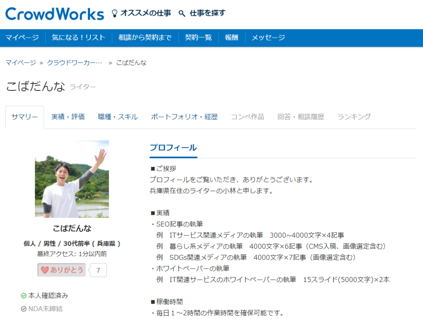
Task: Open メッセージ from the navigation bar
Action: pos(269,37)
